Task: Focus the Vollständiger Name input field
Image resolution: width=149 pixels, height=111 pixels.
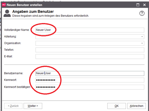Action: (90, 30)
